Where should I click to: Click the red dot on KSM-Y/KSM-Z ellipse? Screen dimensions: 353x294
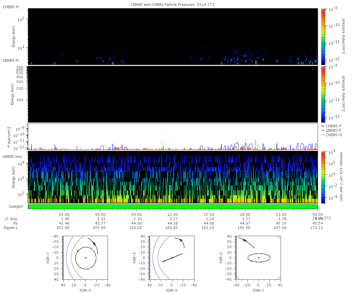(x=252, y=261)
